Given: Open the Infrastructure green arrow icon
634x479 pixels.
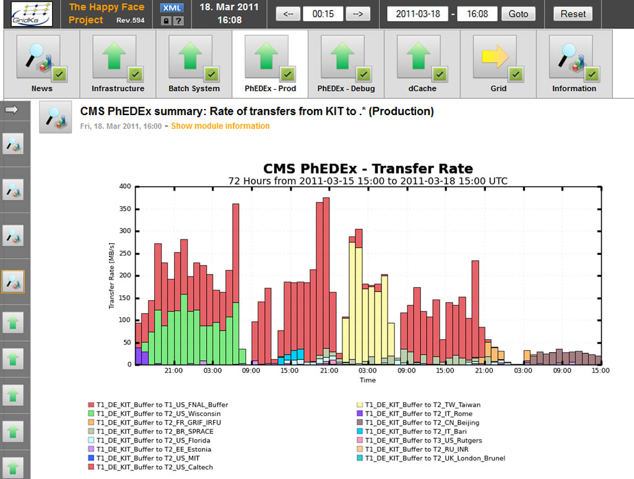Looking at the screenshot, I should [x=115, y=56].
